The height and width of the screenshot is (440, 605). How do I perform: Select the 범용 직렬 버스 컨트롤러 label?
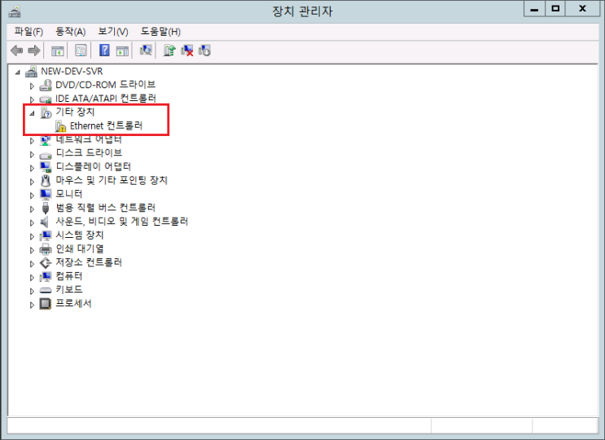[x=105, y=208]
